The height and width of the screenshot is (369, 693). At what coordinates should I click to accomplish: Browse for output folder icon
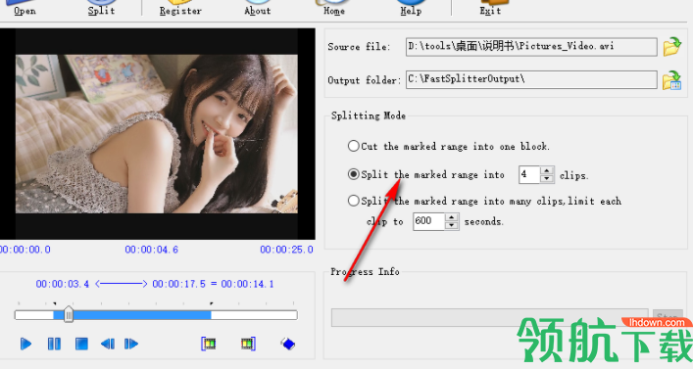point(671,80)
